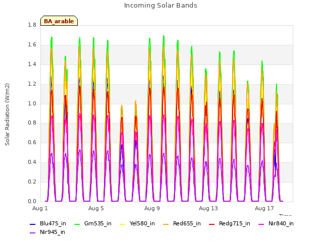Image resolution: width=323 pixels, height=242 pixels.
Task: Click the Nir945_in legend label
Action: pos(52,232)
